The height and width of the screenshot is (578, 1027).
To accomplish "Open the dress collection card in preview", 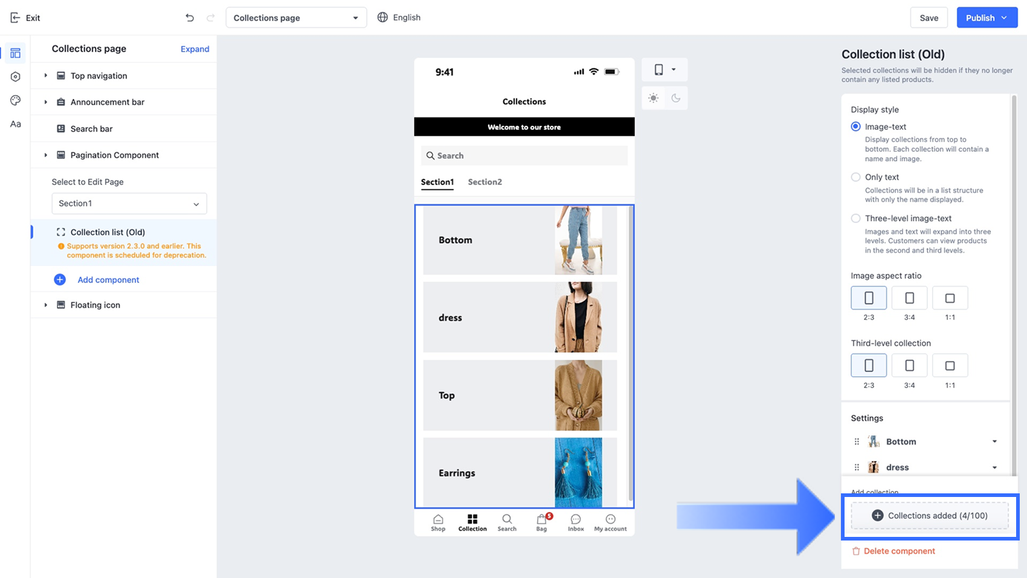I will (520, 317).
